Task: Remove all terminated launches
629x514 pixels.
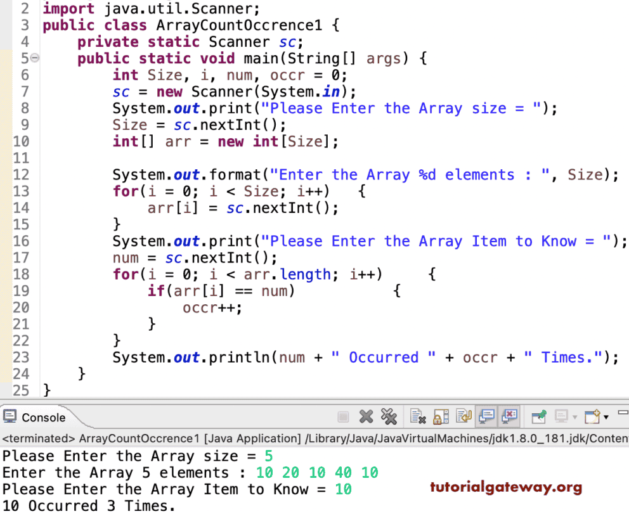Action: tap(389, 416)
